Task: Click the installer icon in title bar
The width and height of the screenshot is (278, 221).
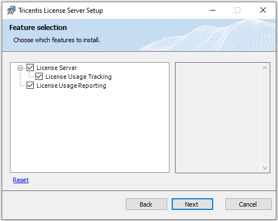Action: coord(11,10)
